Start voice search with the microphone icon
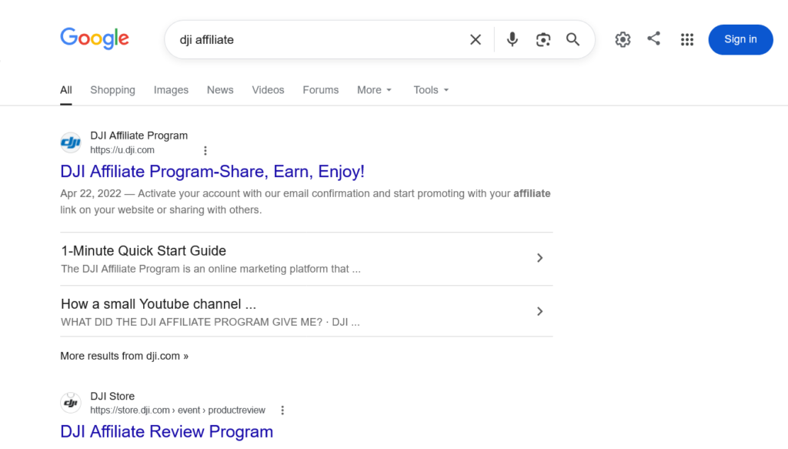788x449 pixels. 512,39
